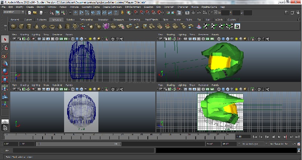The height and width of the screenshot is (160, 302).
Task: Open the File menu
Action: (x=4, y=7)
